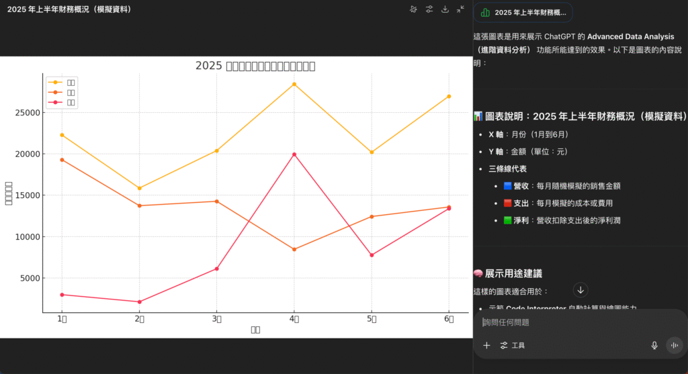
Task: Toggle the interactive chart mode icon
Action: coord(413,9)
